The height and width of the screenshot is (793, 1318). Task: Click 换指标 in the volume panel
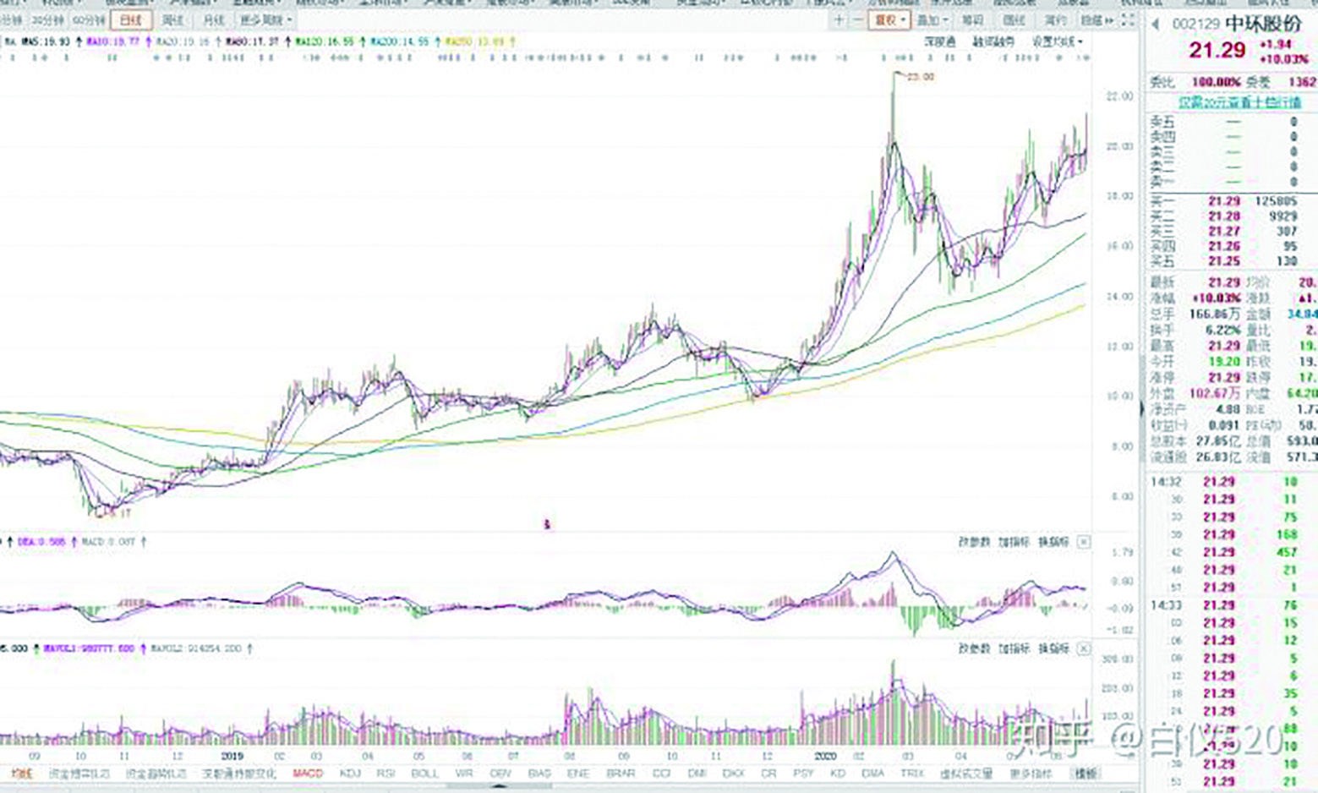tap(1053, 648)
